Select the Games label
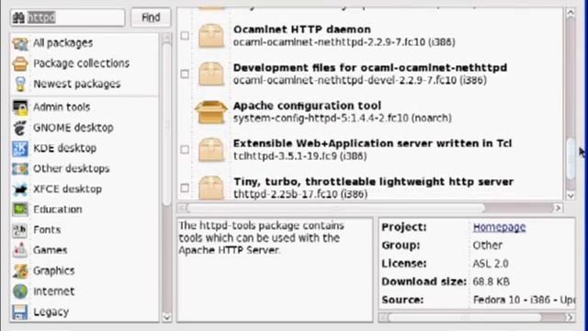588x331 pixels. pyautogui.click(x=50, y=250)
